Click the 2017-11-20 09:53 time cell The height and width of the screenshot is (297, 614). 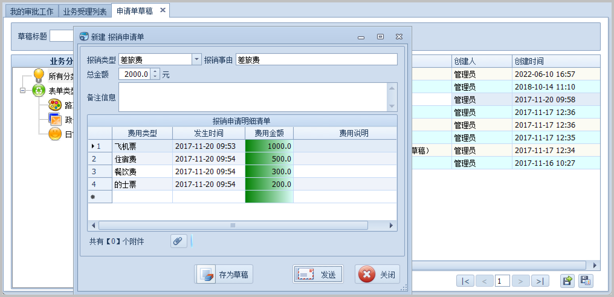209,146
